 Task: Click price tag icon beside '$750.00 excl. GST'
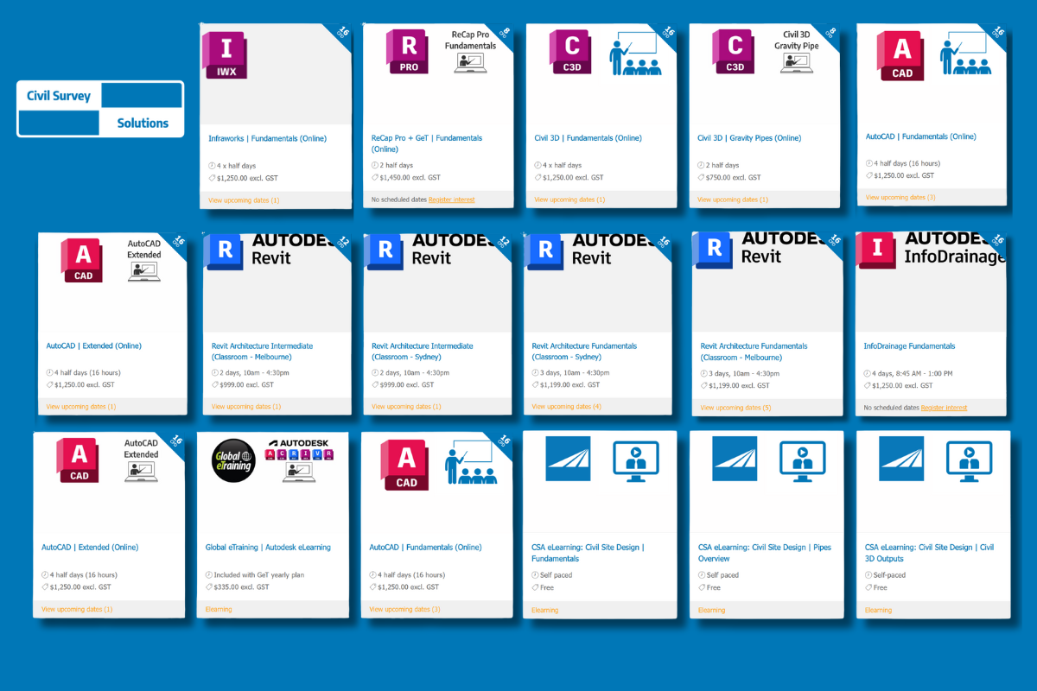tap(702, 178)
